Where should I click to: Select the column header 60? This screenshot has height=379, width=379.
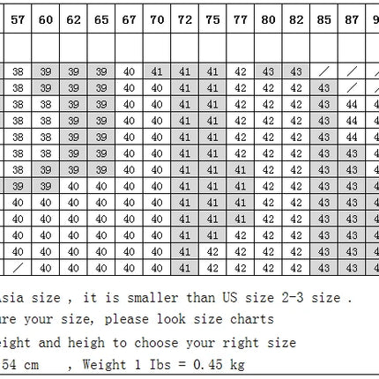[46, 19]
